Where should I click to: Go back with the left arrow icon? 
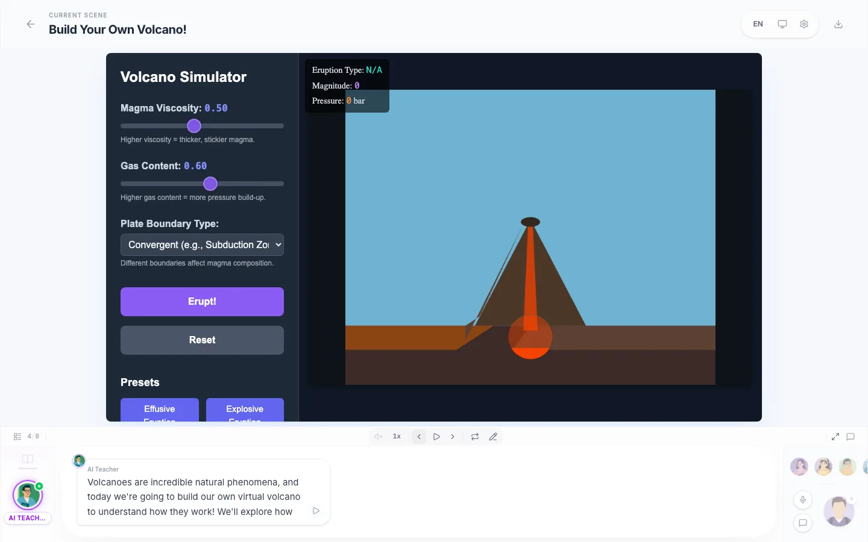(x=31, y=24)
